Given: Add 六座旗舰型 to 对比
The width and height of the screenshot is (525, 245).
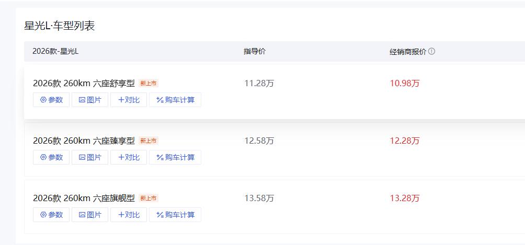Looking at the screenshot, I should coord(129,215).
